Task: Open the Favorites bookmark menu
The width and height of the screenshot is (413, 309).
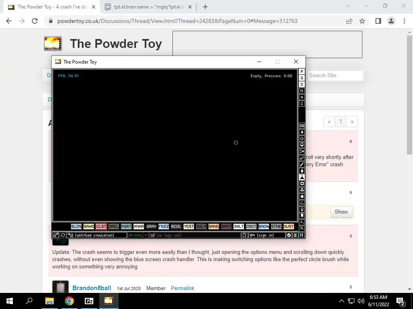Action: tap(302, 216)
